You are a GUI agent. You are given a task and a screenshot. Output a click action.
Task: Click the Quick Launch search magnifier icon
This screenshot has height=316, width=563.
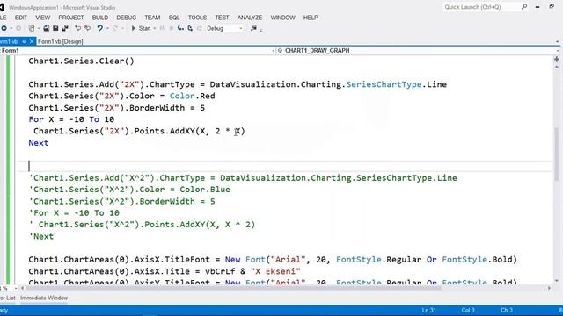pos(524,7)
